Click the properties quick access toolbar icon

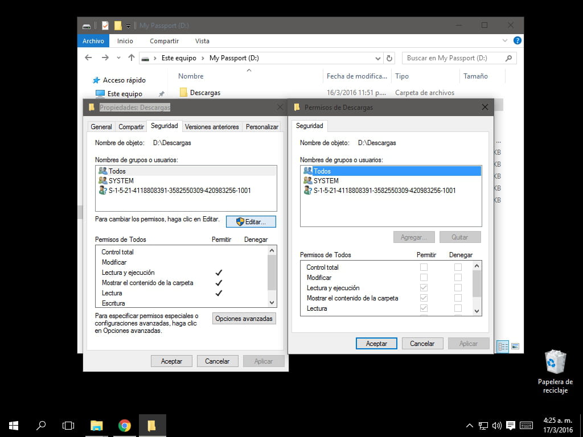(105, 26)
